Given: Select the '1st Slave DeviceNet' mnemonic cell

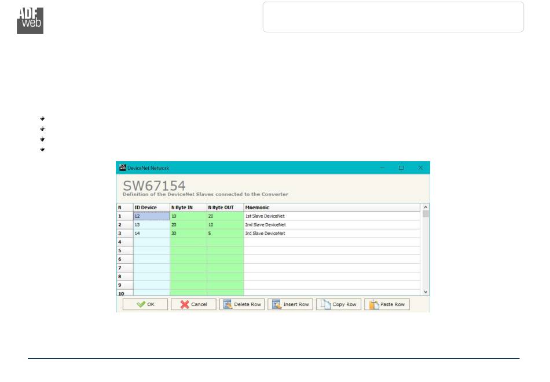Looking at the screenshot, I should [332, 216].
